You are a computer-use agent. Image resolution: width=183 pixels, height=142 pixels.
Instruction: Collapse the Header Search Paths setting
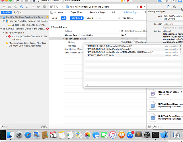tap(63, 39)
